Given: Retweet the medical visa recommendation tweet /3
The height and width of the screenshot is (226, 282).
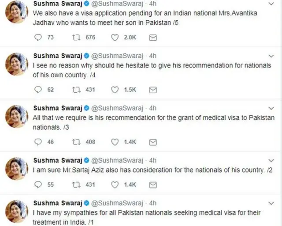Looking at the screenshot, I should click(x=75, y=142).
